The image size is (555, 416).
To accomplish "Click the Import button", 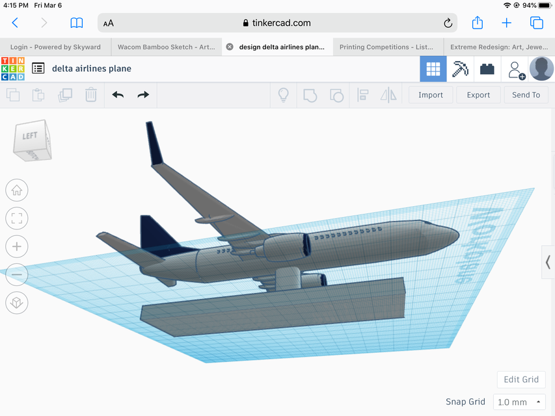I will point(430,95).
